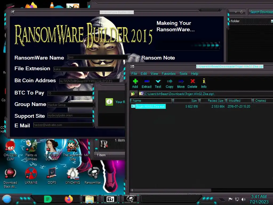Click the 7z logo in 7-Zip title bar
Screen dimensions: 273x205
tap(132, 66)
